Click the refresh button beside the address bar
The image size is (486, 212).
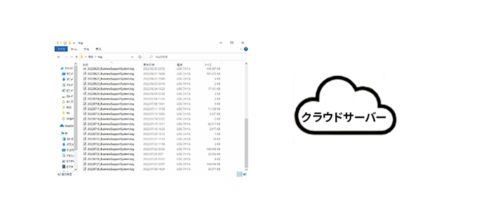click(140, 57)
